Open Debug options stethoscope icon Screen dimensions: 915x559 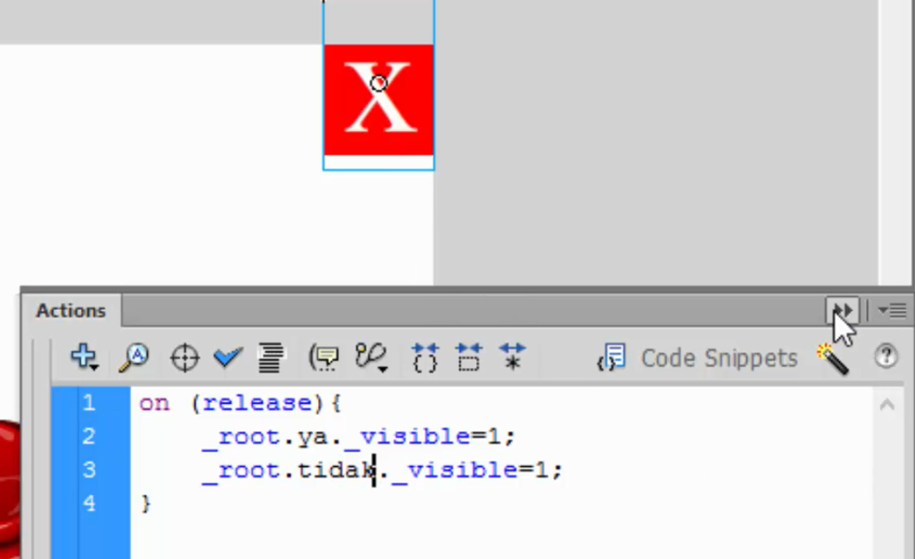coord(371,357)
